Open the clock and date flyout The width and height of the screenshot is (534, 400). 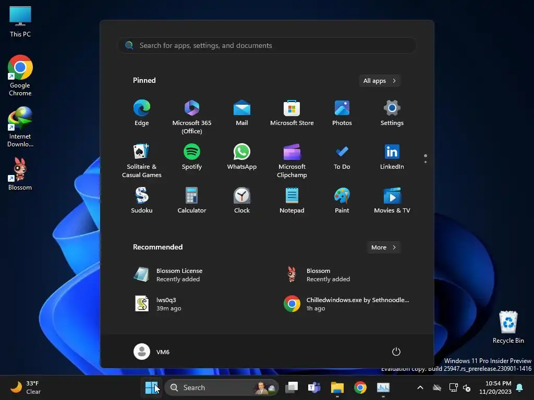point(495,387)
